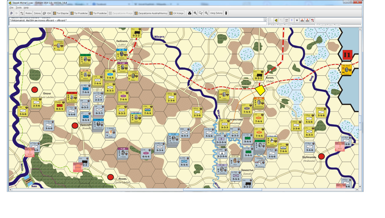
Task: Click the black X icon in server toolbar
Action: (297, 20)
